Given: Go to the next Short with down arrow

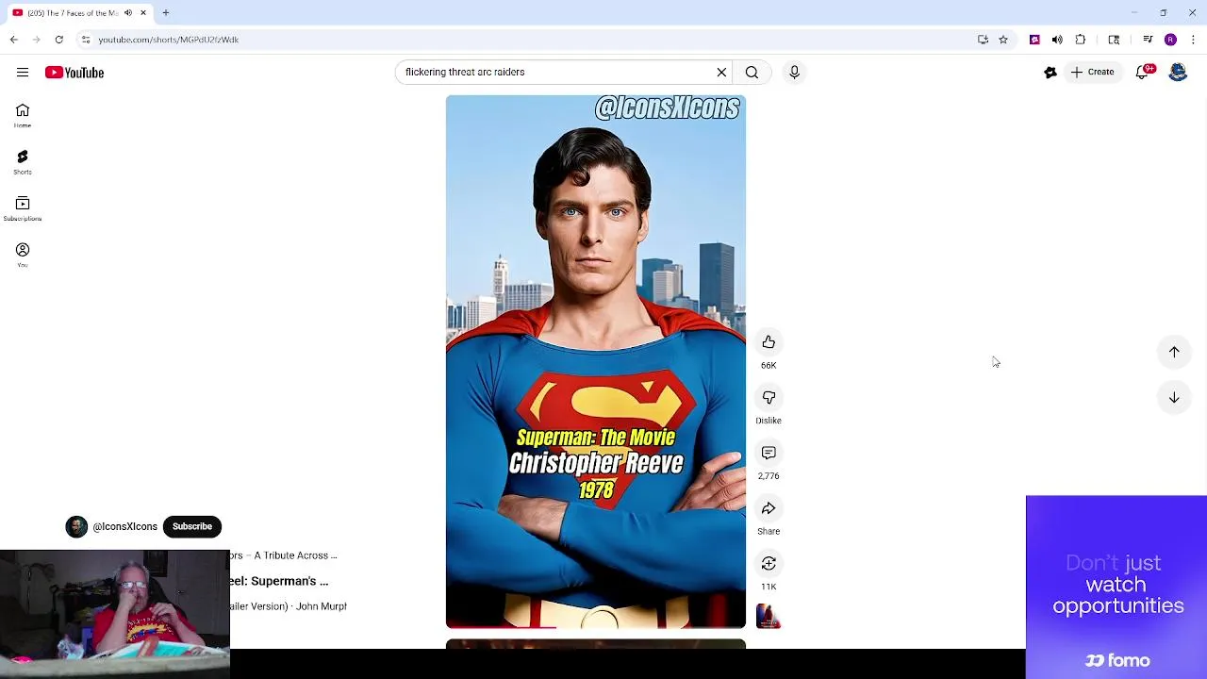Looking at the screenshot, I should click(x=1174, y=398).
